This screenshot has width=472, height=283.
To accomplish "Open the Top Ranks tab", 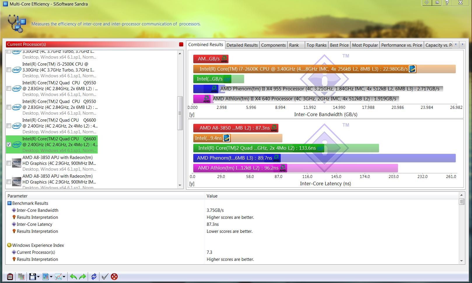I will coord(316,45).
